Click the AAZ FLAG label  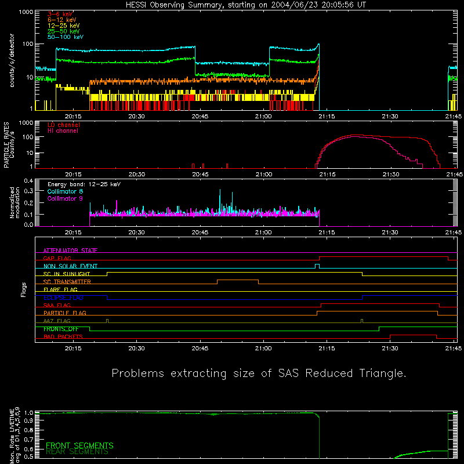click(57, 321)
